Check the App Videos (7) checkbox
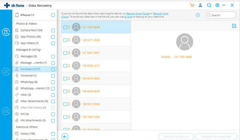240x140 pixels. pos(53,43)
